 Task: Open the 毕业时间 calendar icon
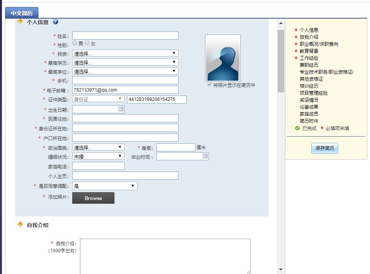[x=205, y=156]
